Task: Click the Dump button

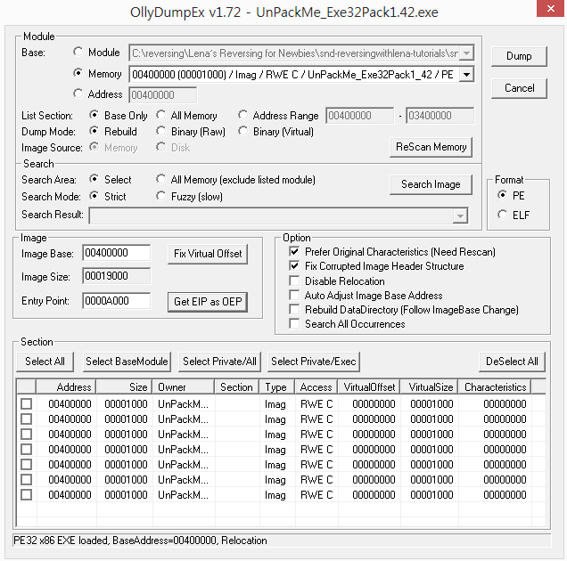Action: [x=519, y=56]
